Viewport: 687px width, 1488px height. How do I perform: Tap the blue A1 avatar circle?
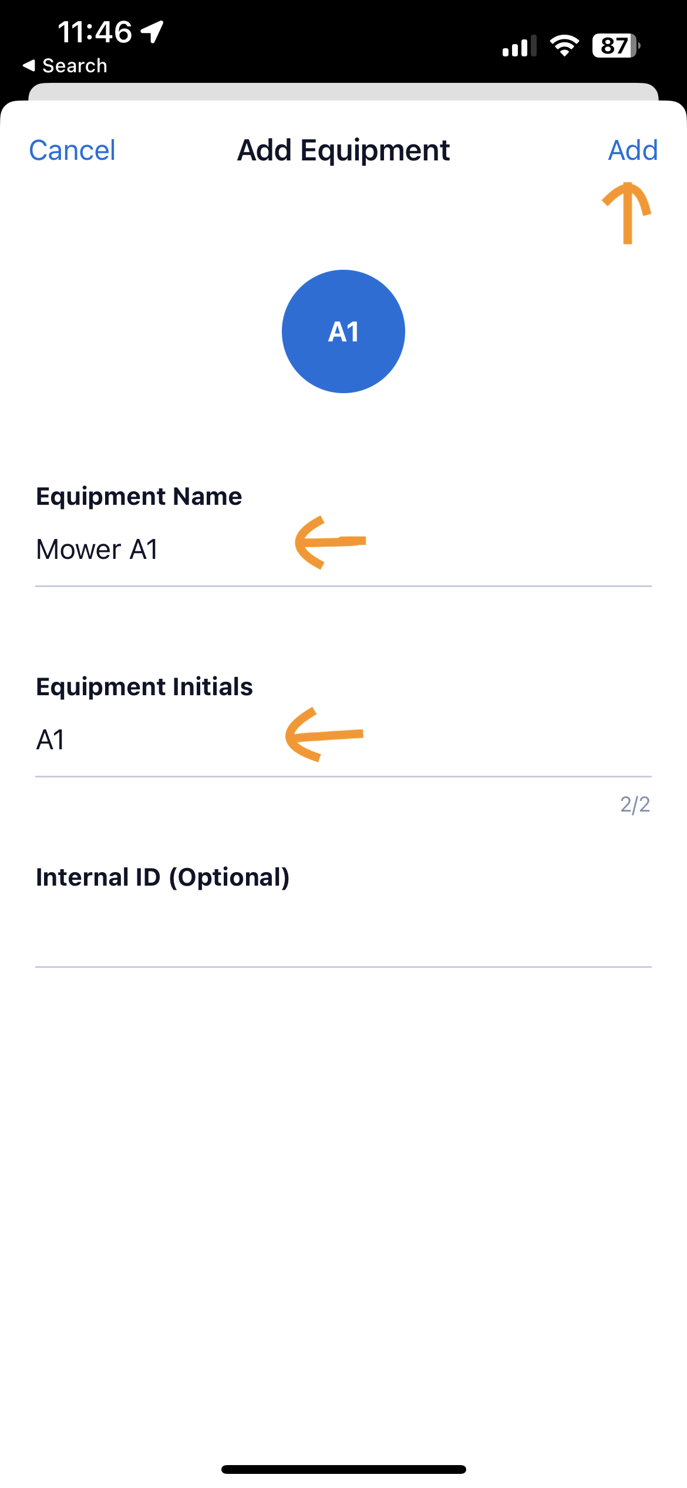pyautogui.click(x=343, y=331)
